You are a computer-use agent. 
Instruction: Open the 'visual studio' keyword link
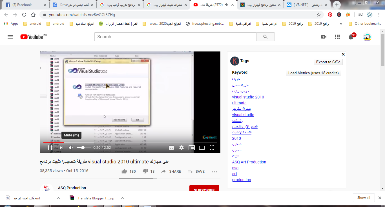[x=243, y=115]
